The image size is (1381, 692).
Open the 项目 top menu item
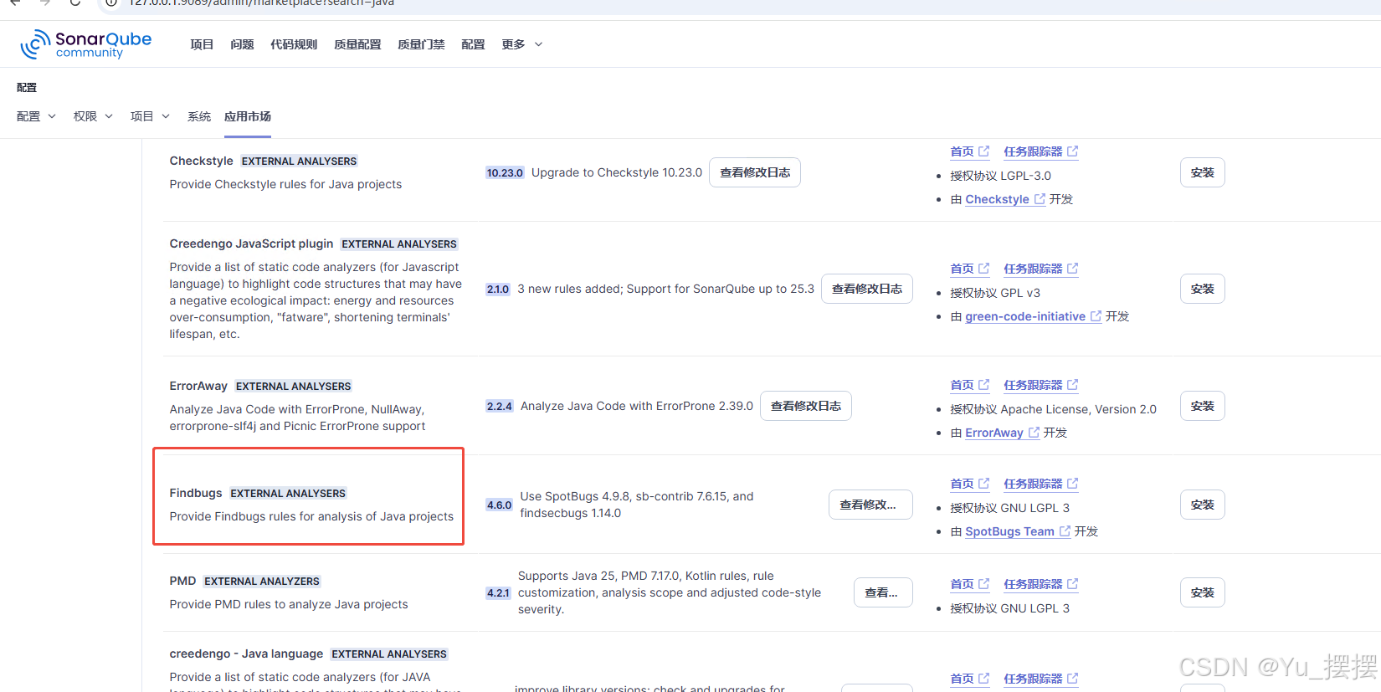(202, 44)
